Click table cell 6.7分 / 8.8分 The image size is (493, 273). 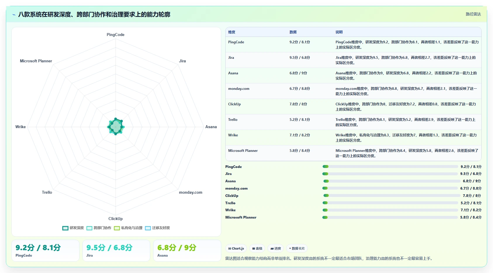coord(300,89)
